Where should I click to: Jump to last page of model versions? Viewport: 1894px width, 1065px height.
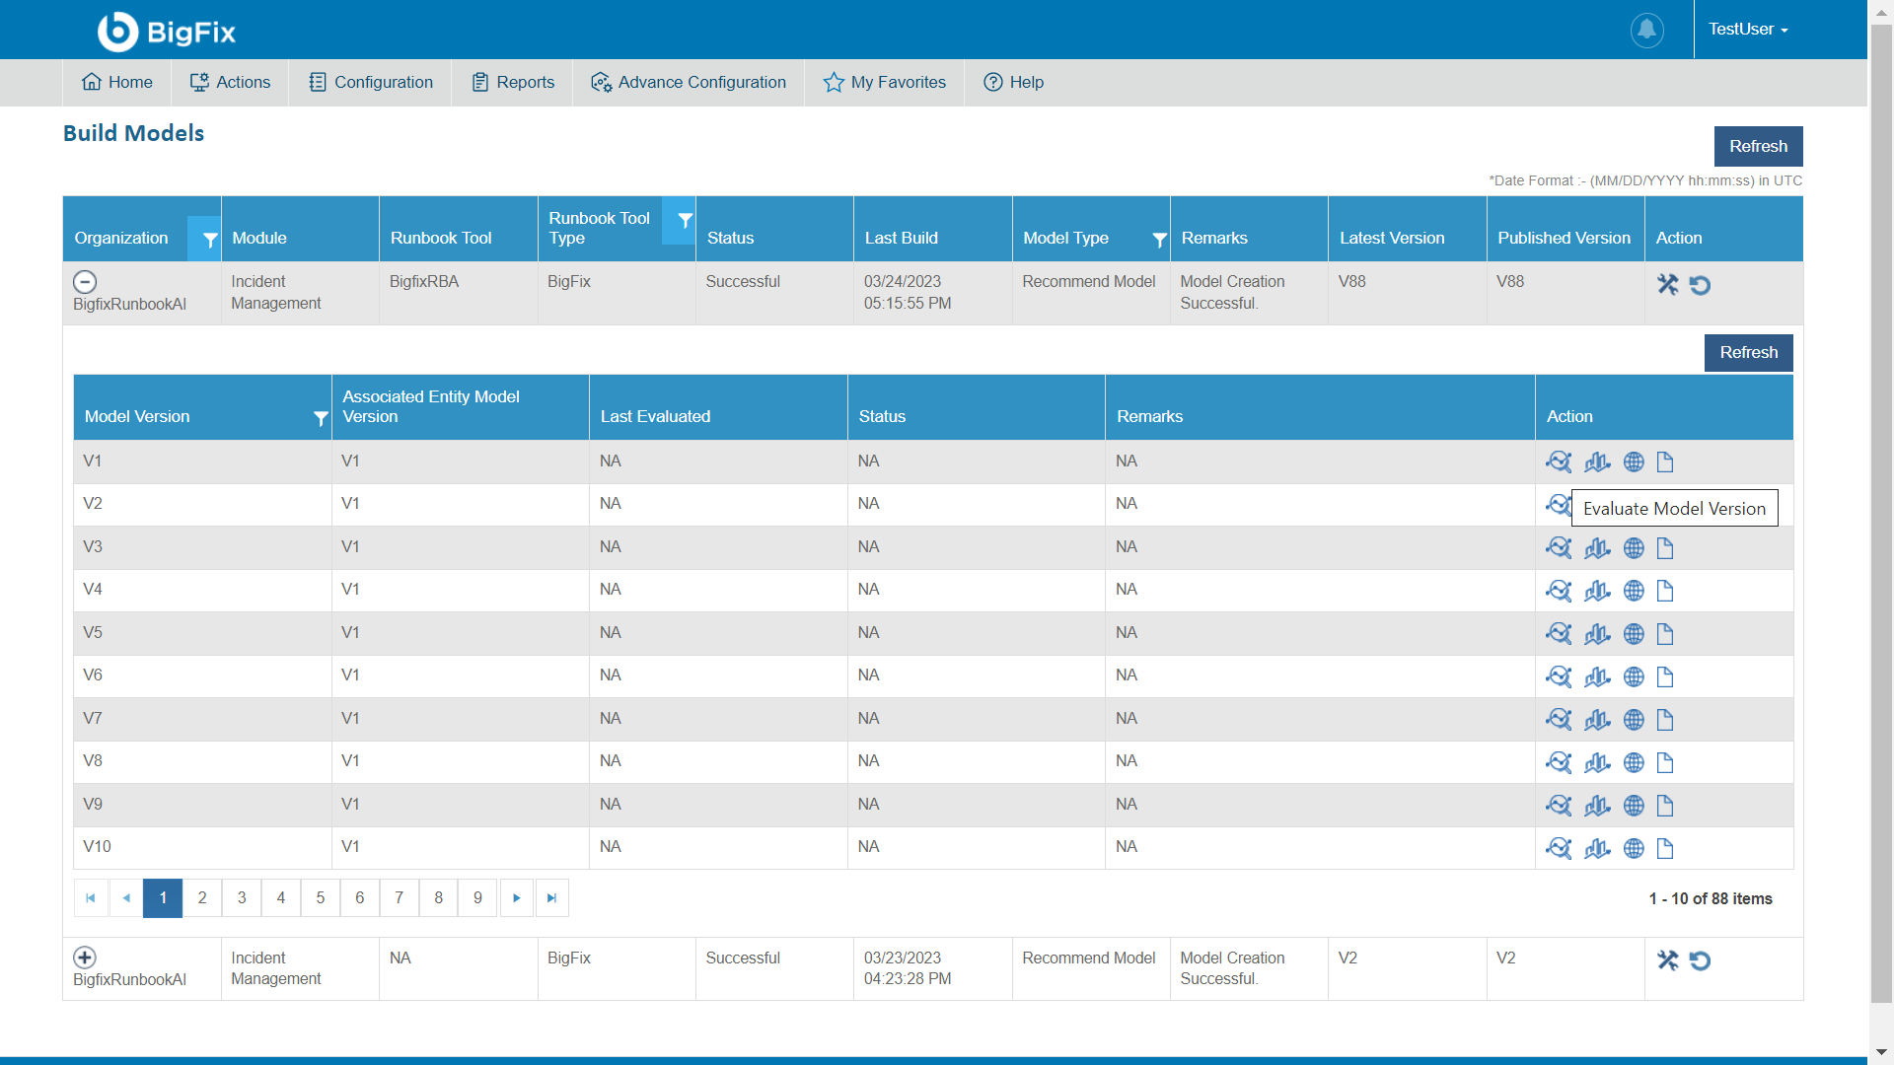(x=552, y=898)
